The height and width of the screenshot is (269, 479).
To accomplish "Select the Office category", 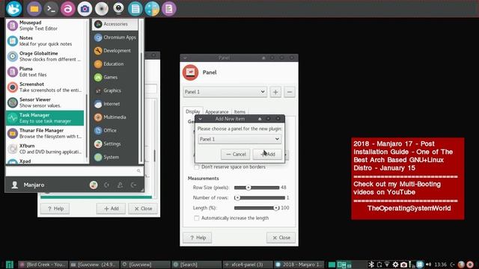I will click(115, 131).
